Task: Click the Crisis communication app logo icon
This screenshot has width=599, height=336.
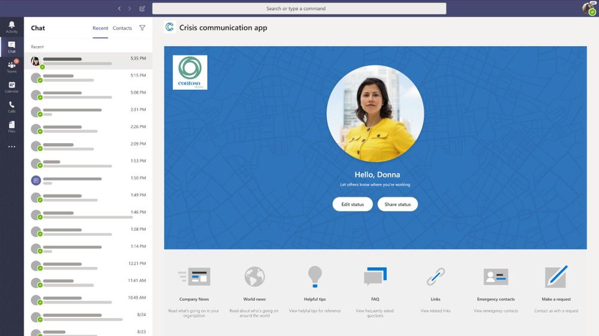Action: tap(170, 27)
